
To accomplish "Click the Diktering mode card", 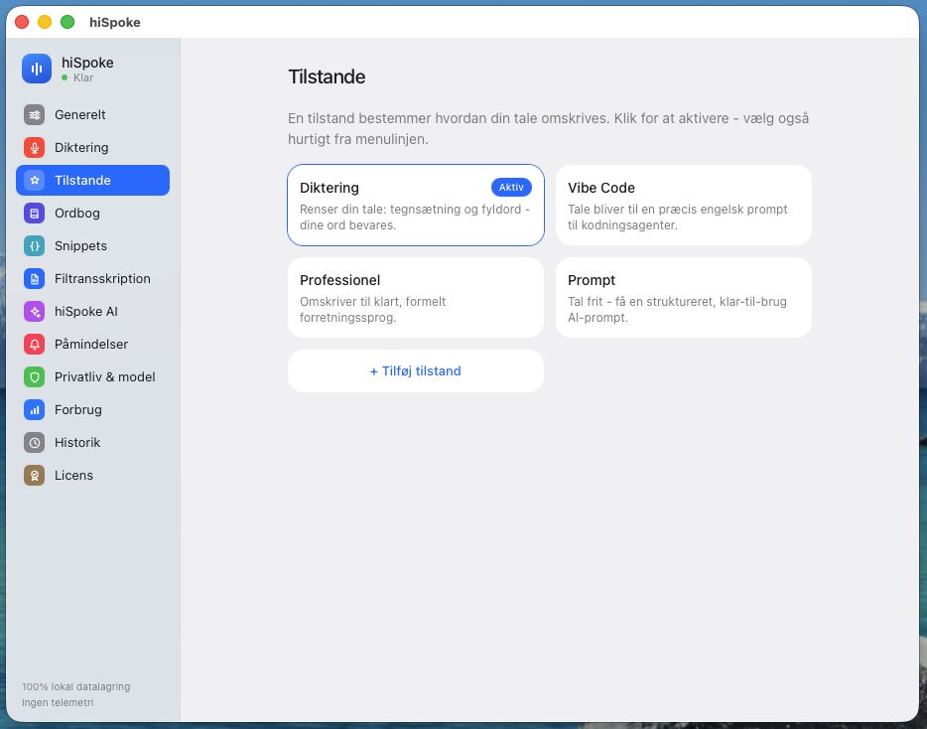I will [x=416, y=205].
